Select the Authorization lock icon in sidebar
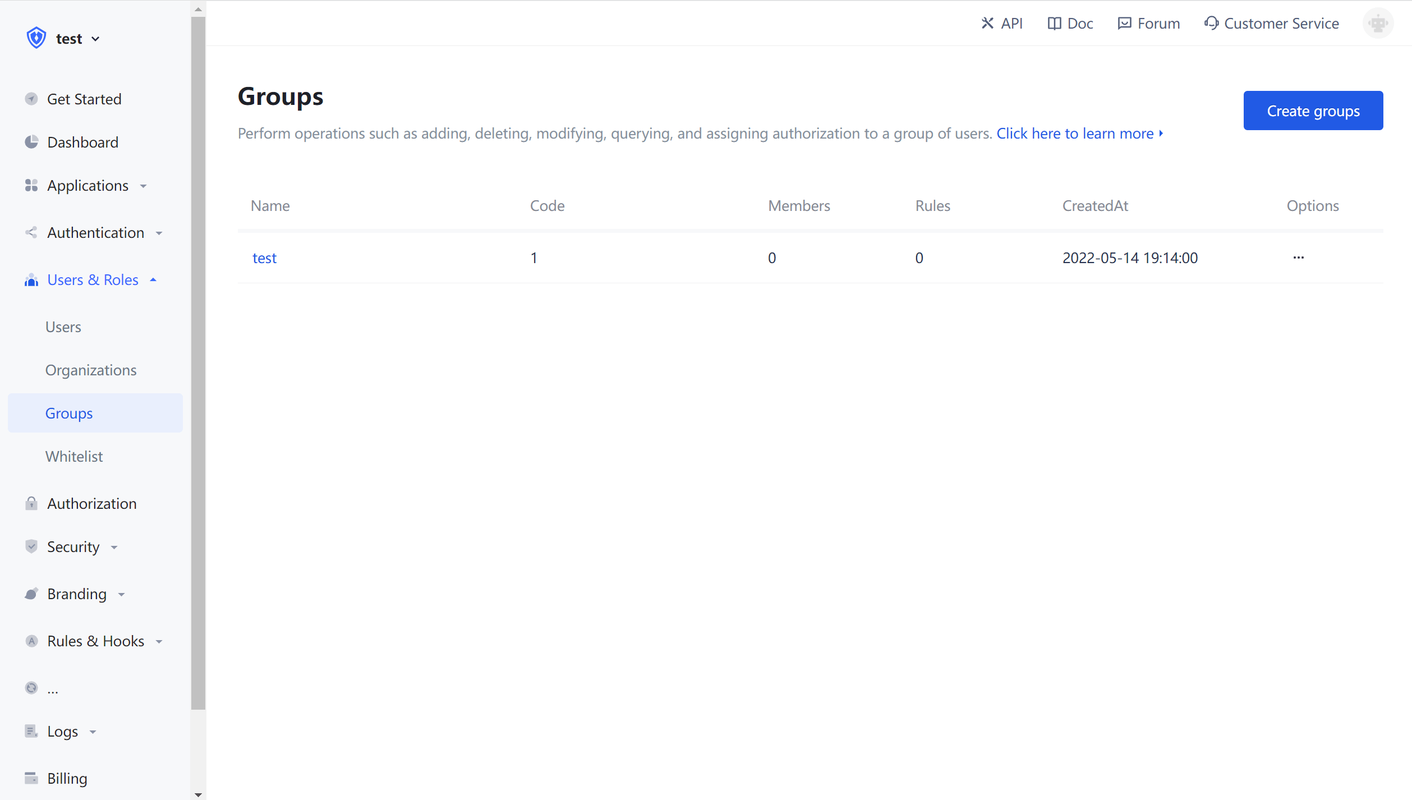 pyautogui.click(x=31, y=503)
